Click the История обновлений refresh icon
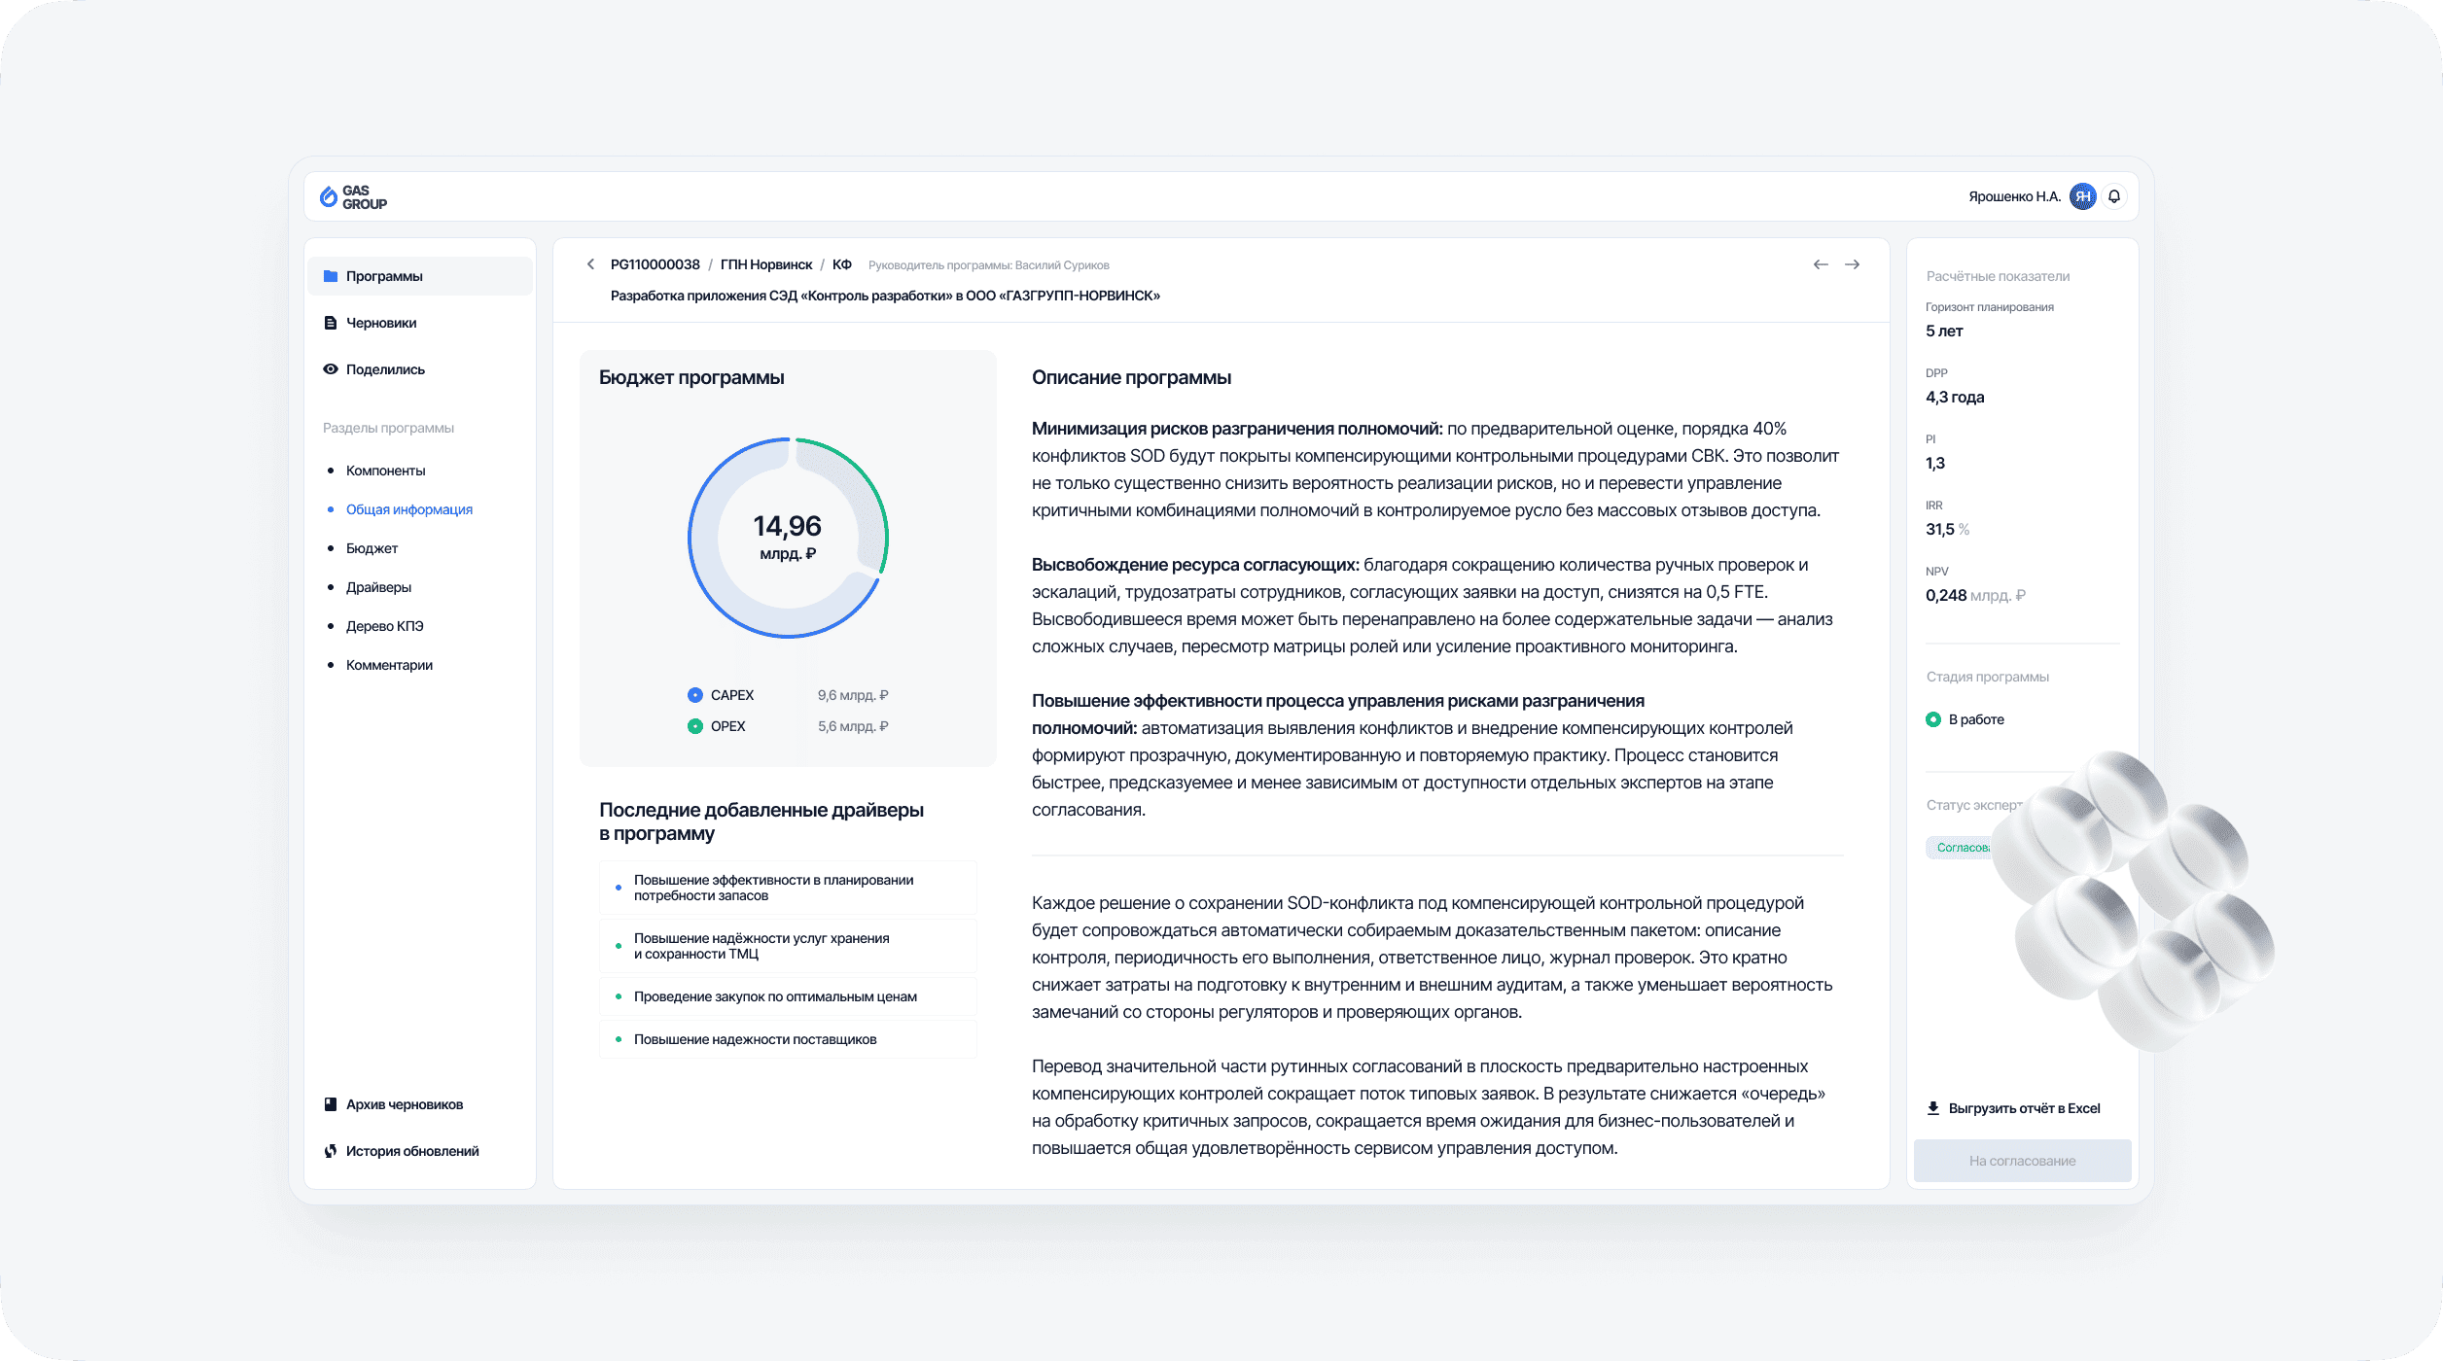 (x=331, y=1151)
